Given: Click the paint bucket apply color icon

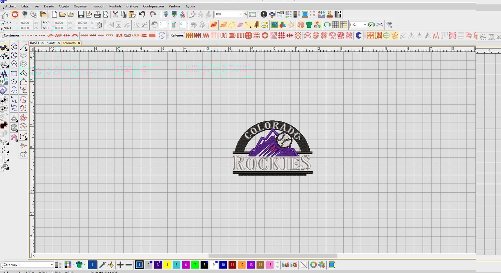Looking at the screenshot, I should tap(111, 265).
